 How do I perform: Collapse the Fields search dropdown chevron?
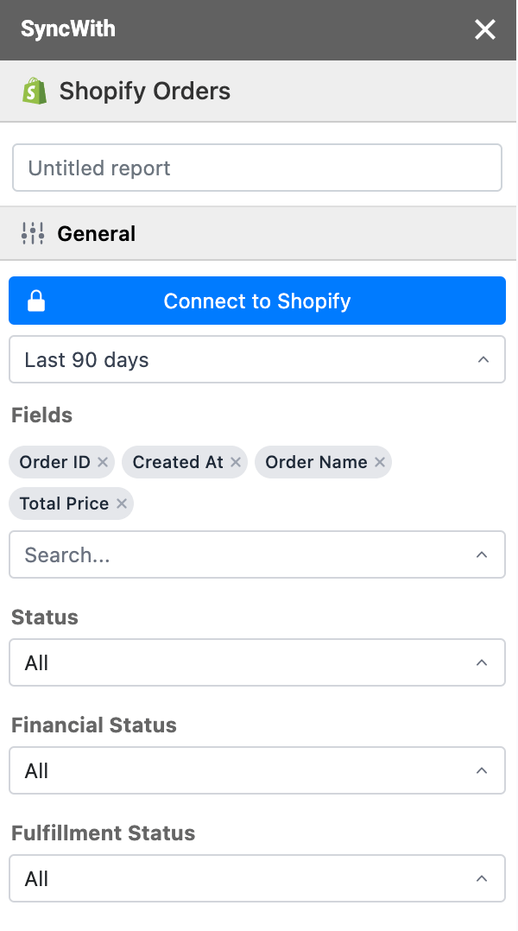[x=482, y=554]
